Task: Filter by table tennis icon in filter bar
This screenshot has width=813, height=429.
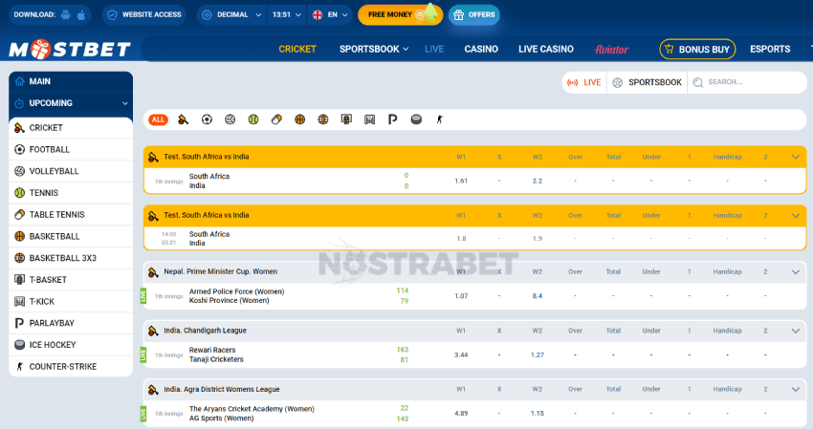Action: point(276,119)
